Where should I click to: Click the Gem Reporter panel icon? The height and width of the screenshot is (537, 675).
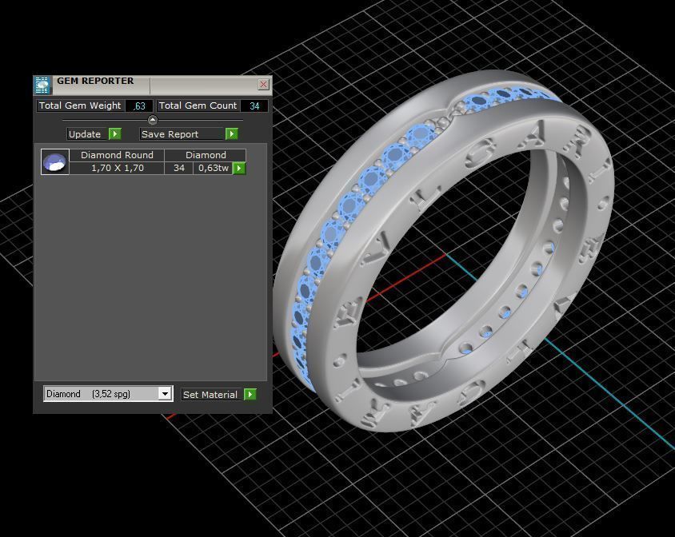42,86
